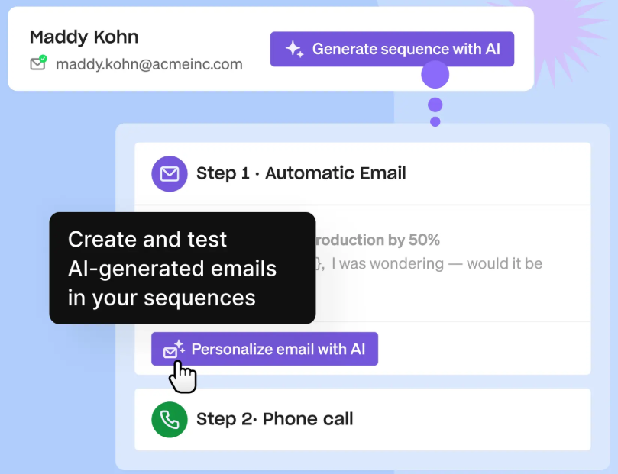Open Step 2 Phone call step
Screen dimensions: 618x474
click(x=363, y=419)
